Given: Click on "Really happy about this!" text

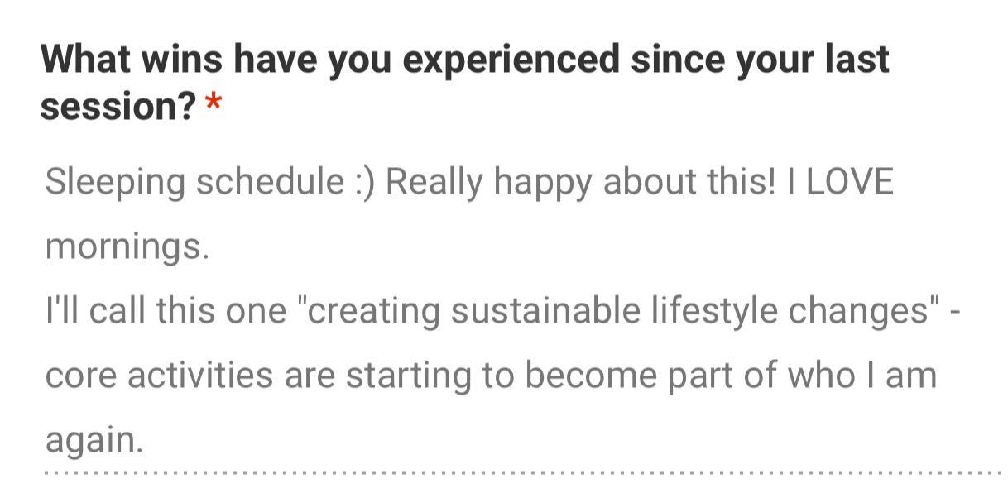Looking at the screenshot, I should tap(581, 183).
